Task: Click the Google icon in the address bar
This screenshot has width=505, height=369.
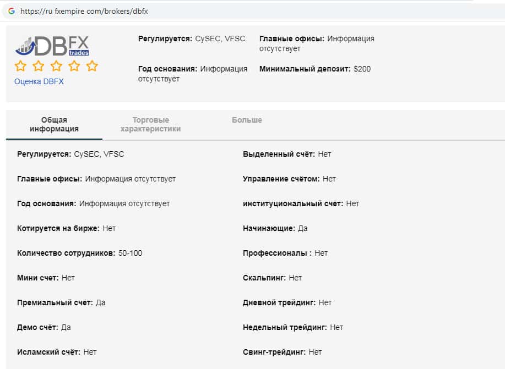Action: tap(11, 11)
